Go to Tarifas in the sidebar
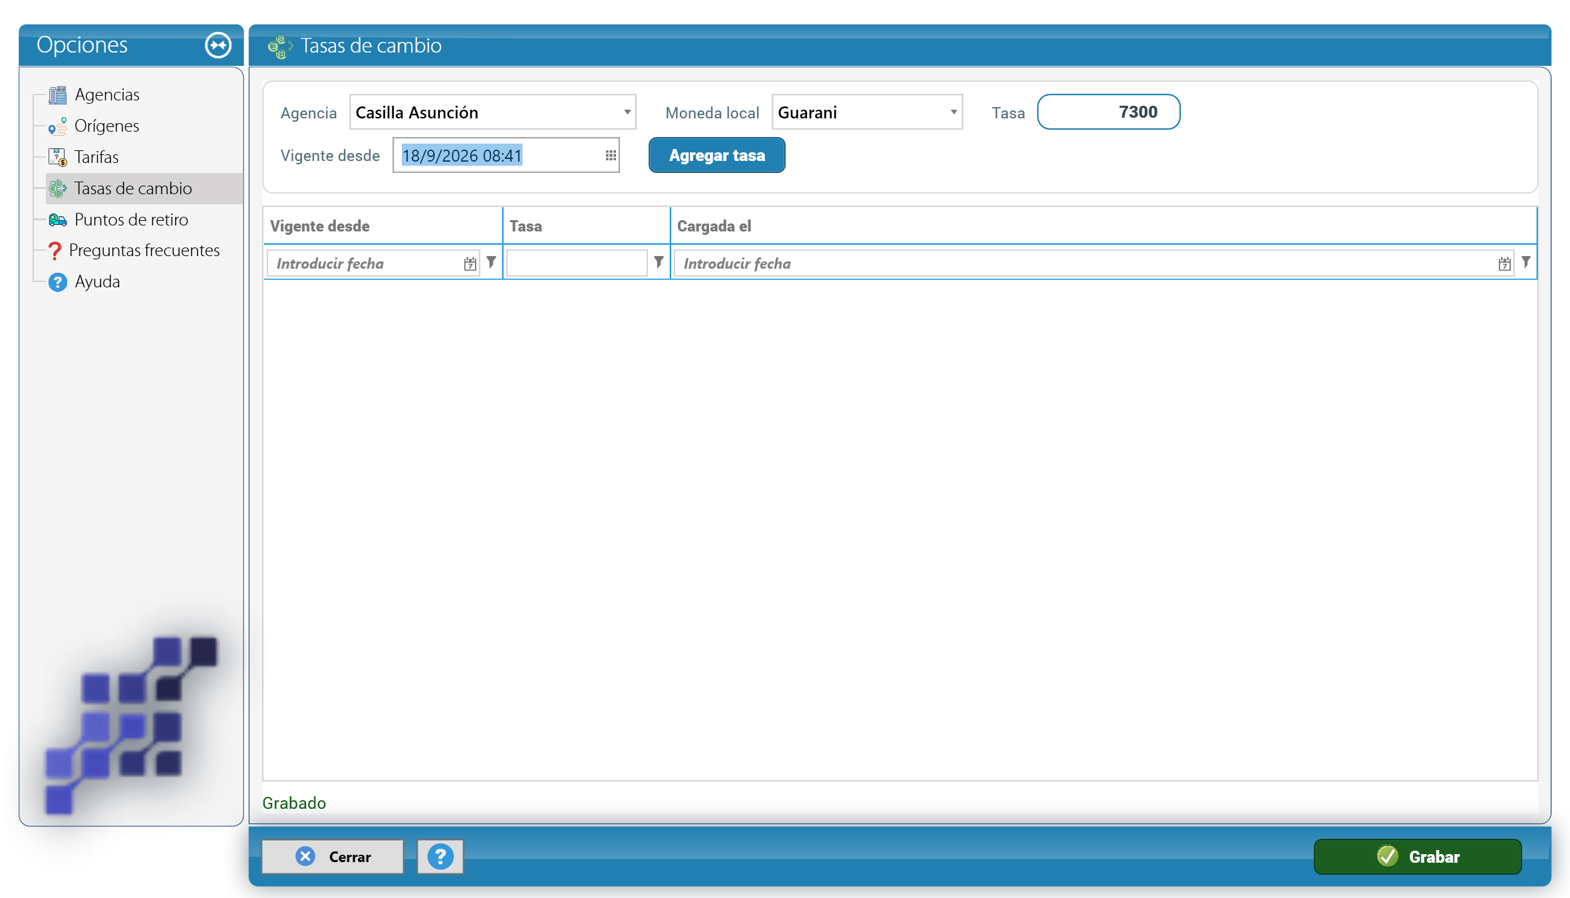Image resolution: width=1570 pixels, height=898 pixels. point(96,157)
